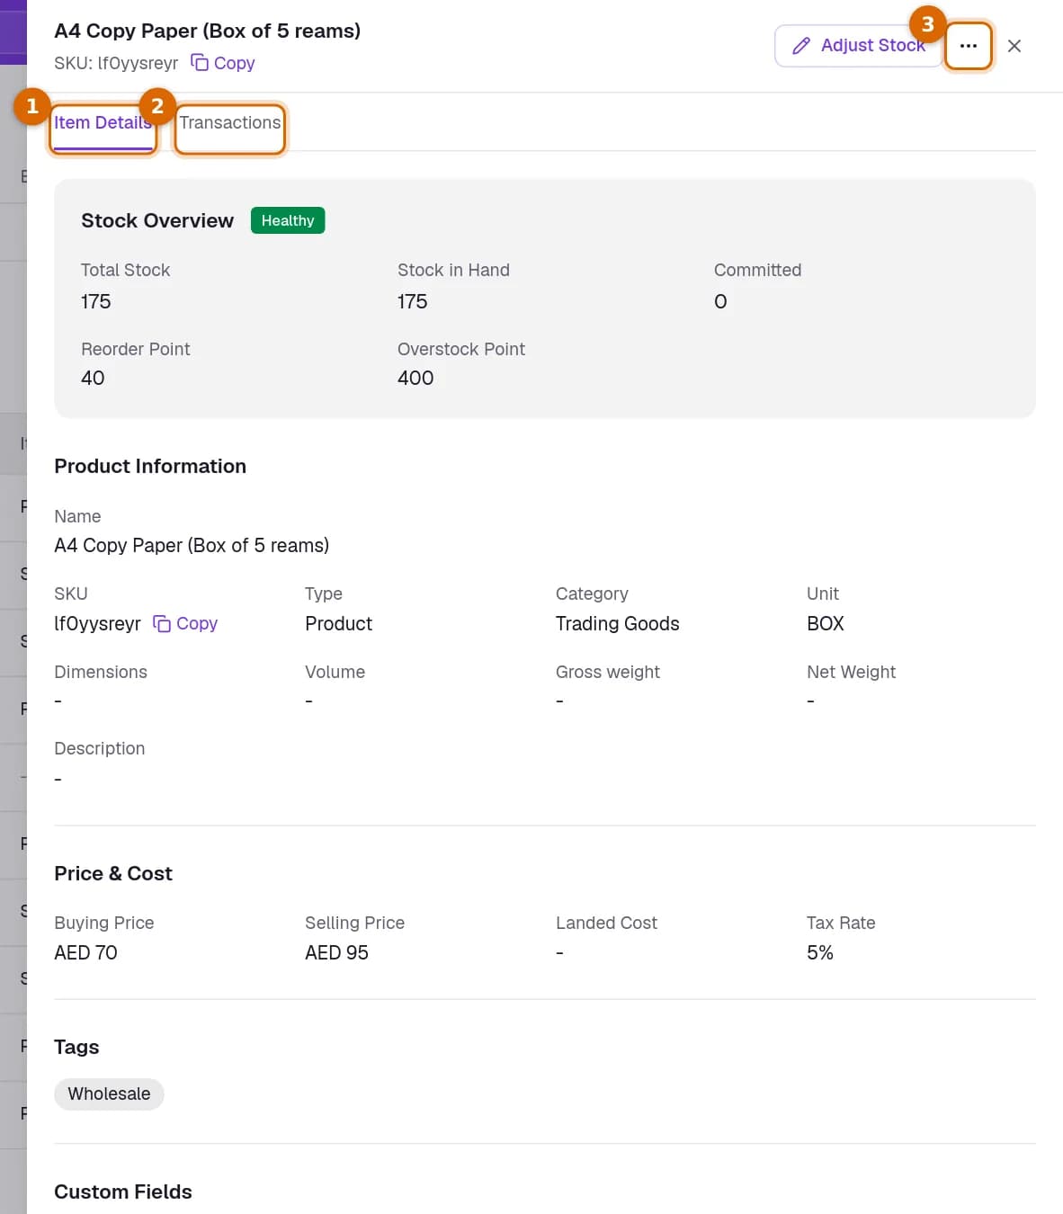The image size is (1063, 1214).
Task: Click the Tax Rate value 5%
Action: pos(820,953)
